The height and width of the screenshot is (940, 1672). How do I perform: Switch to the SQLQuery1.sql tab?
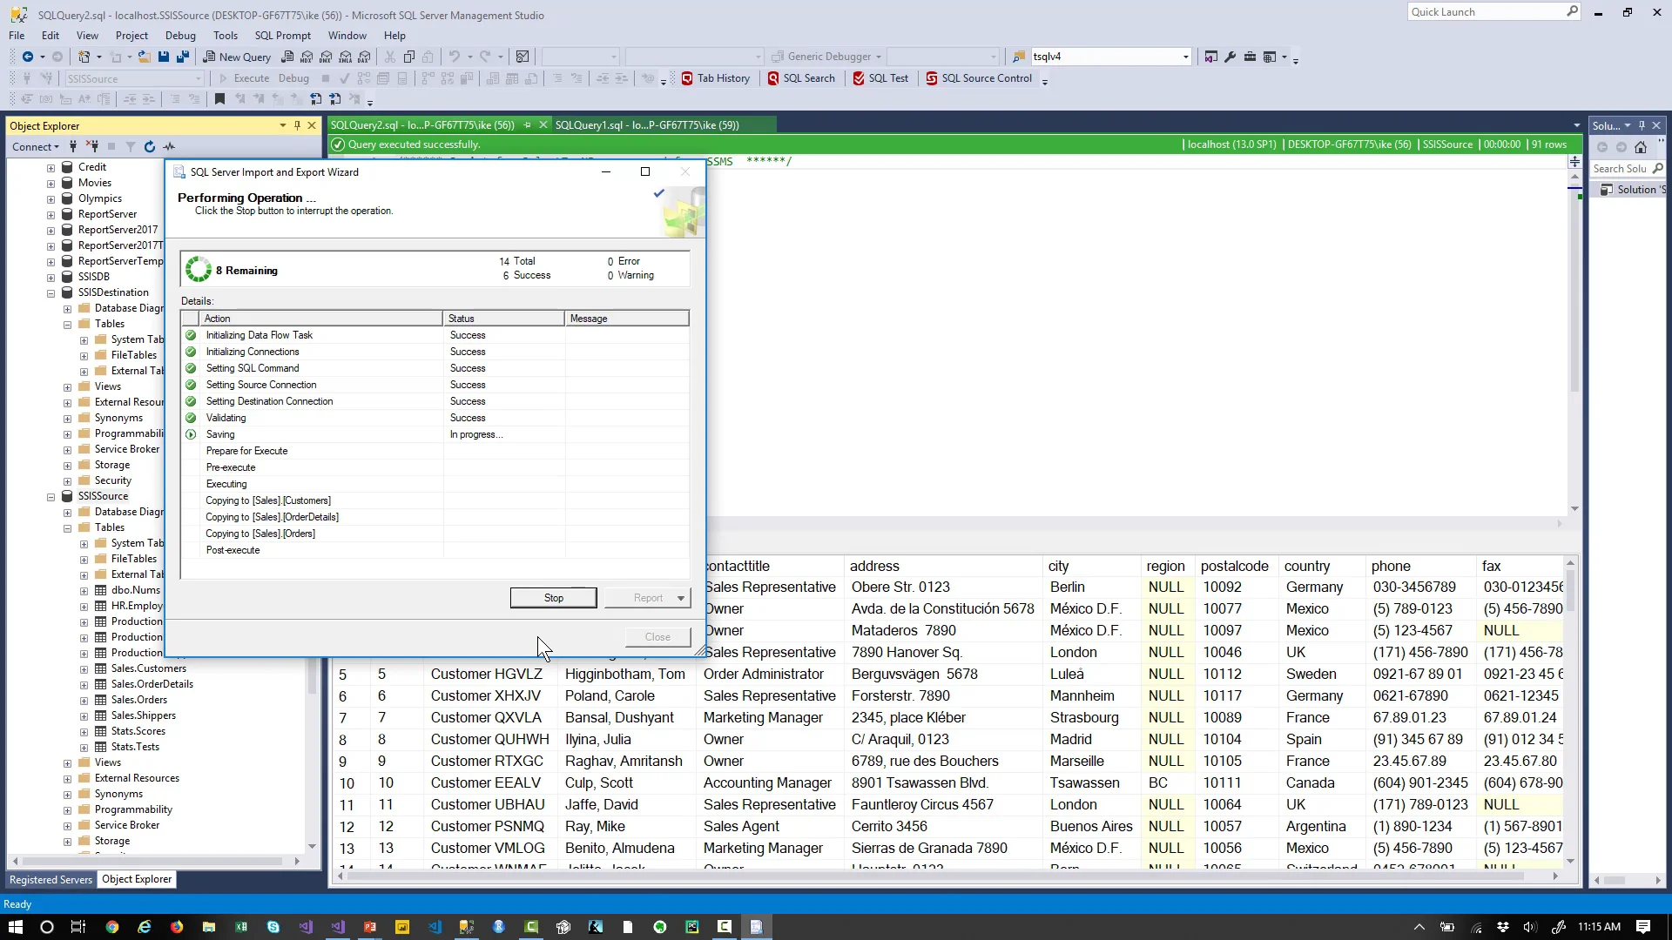[646, 125]
